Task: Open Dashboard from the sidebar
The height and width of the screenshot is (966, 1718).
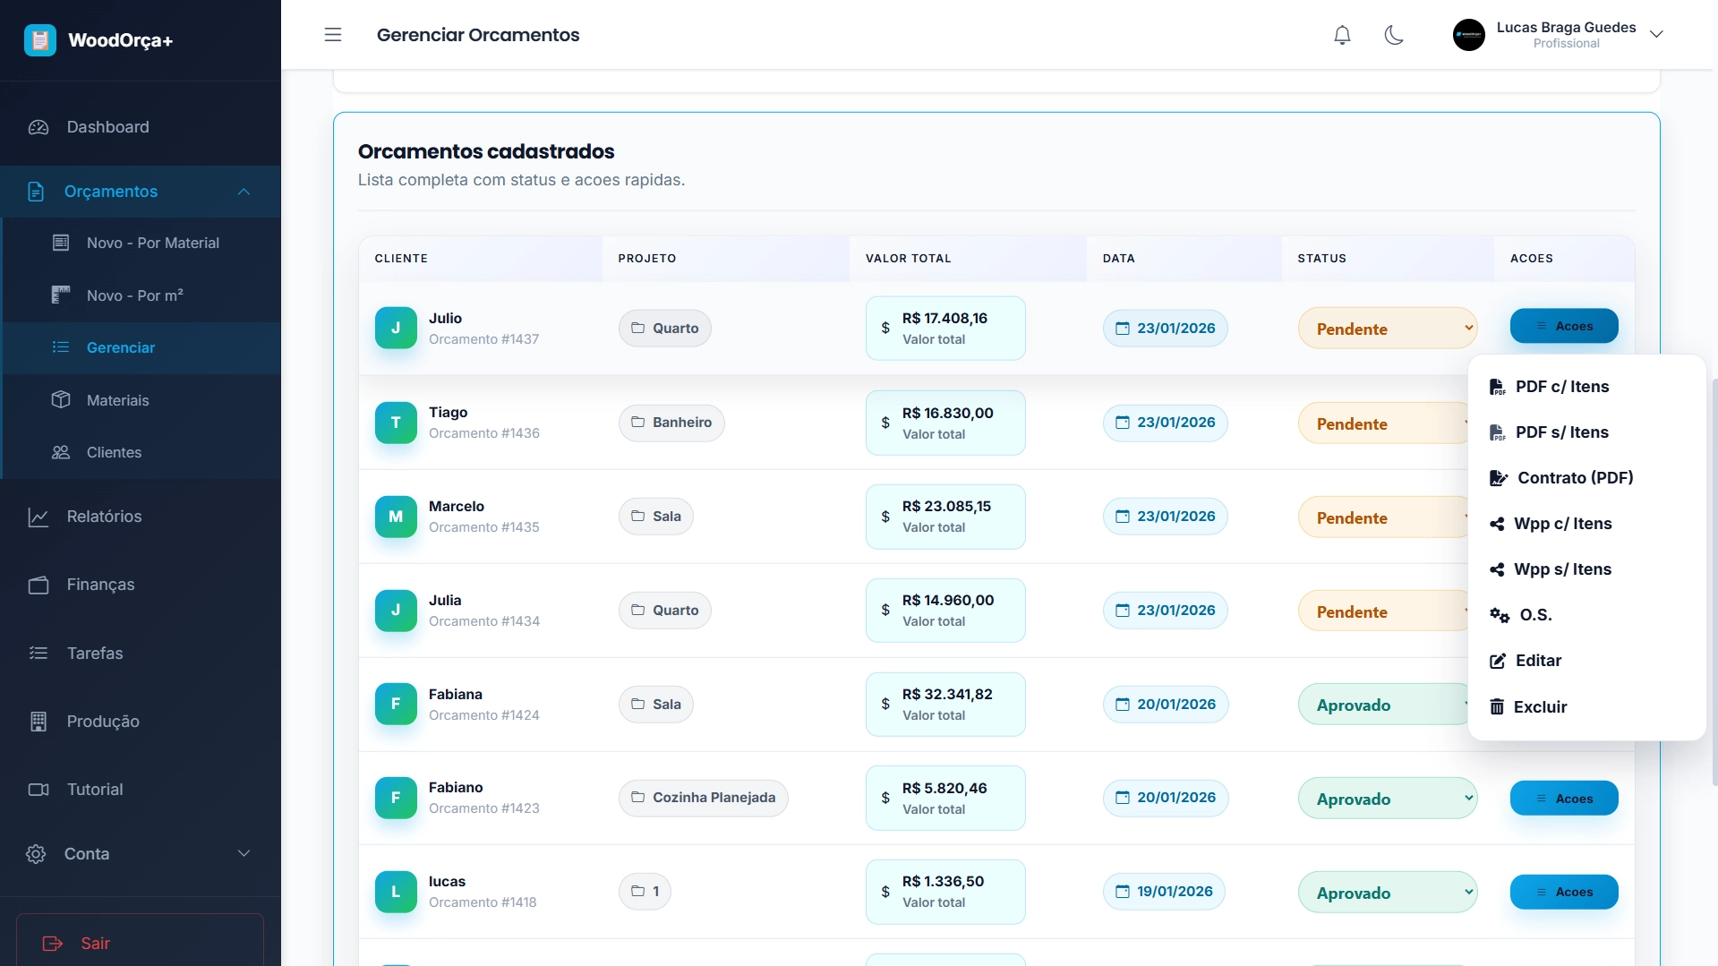Action: click(107, 127)
